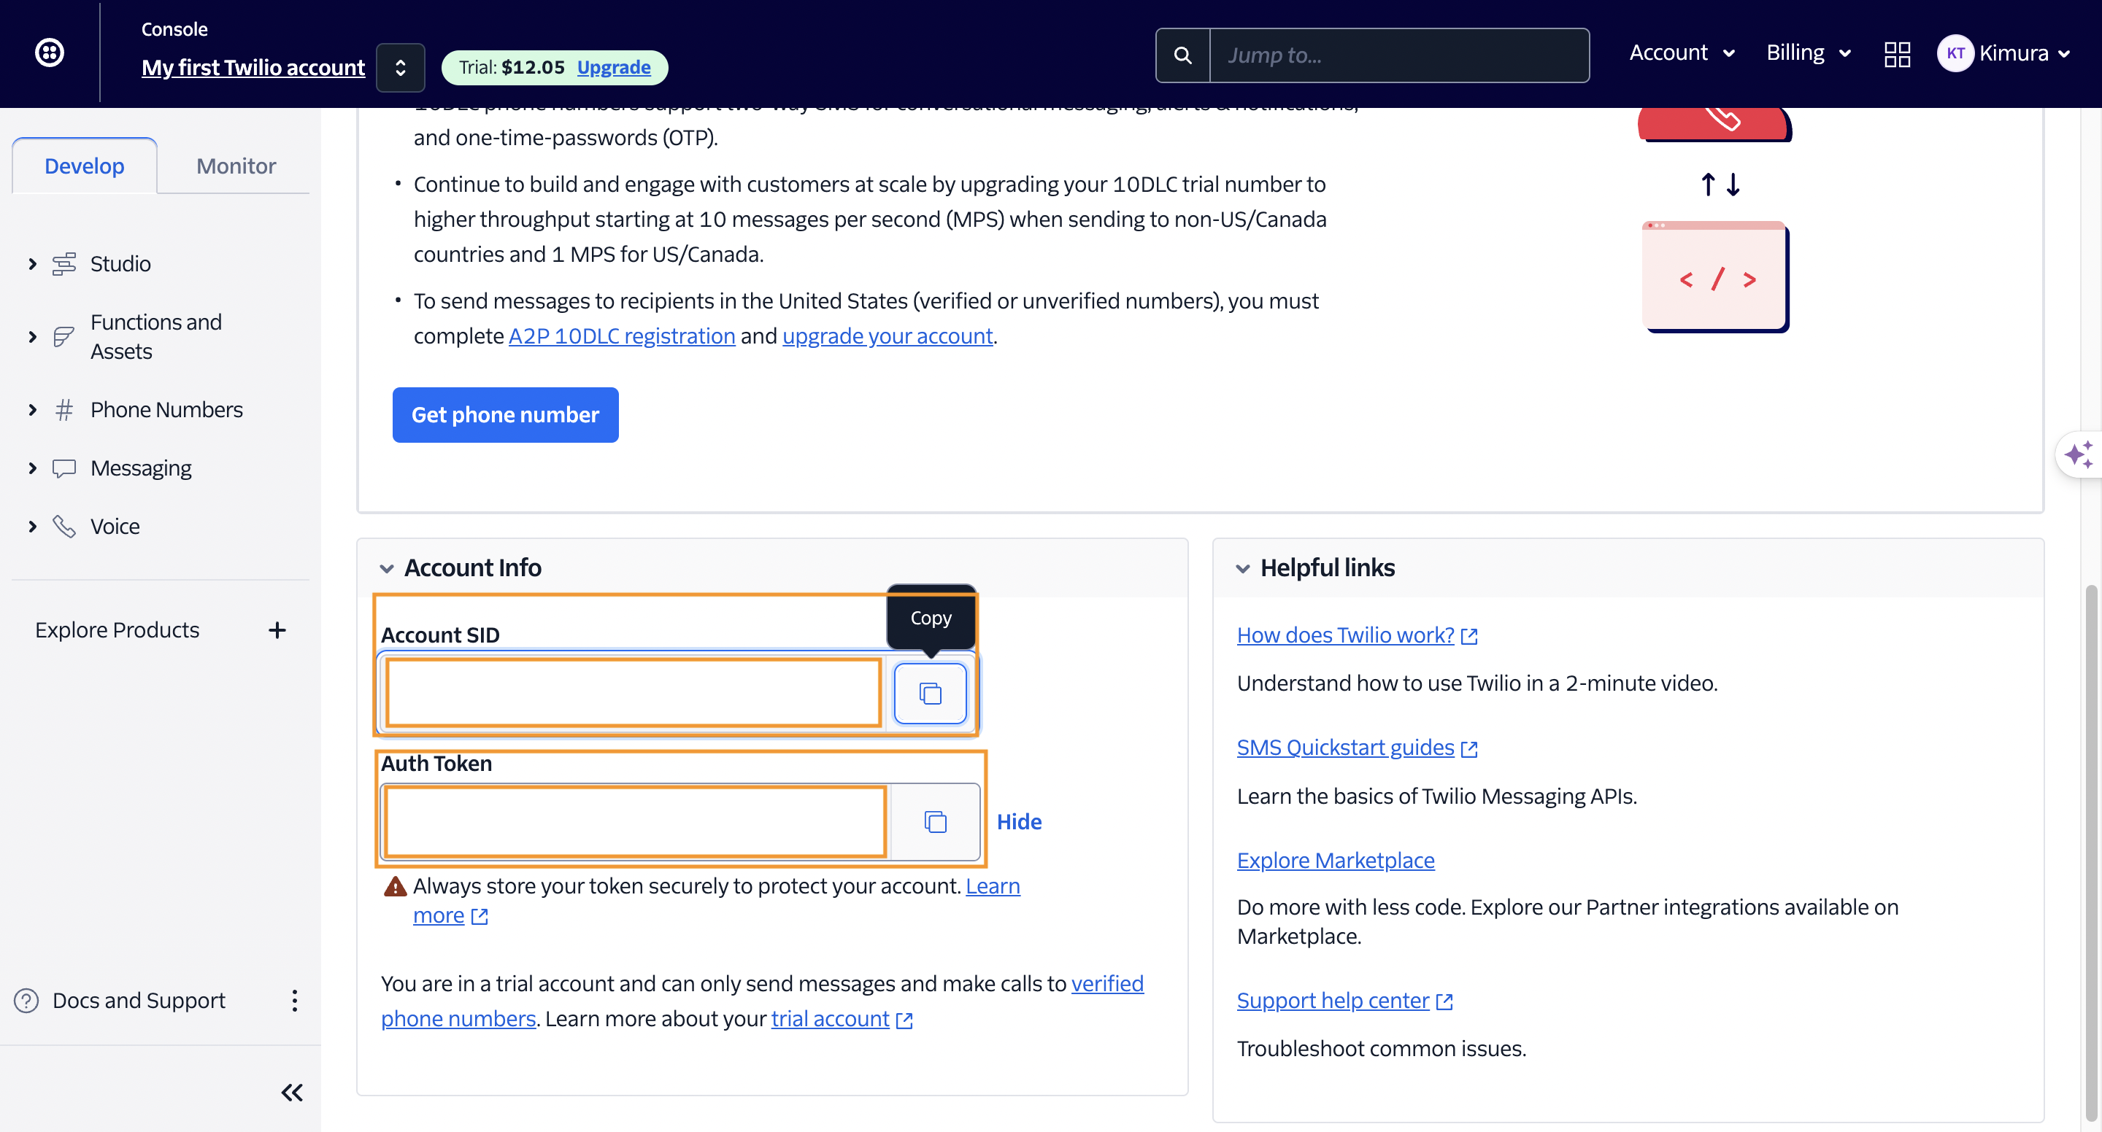Click the Upgrade trial link

pos(614,67)
